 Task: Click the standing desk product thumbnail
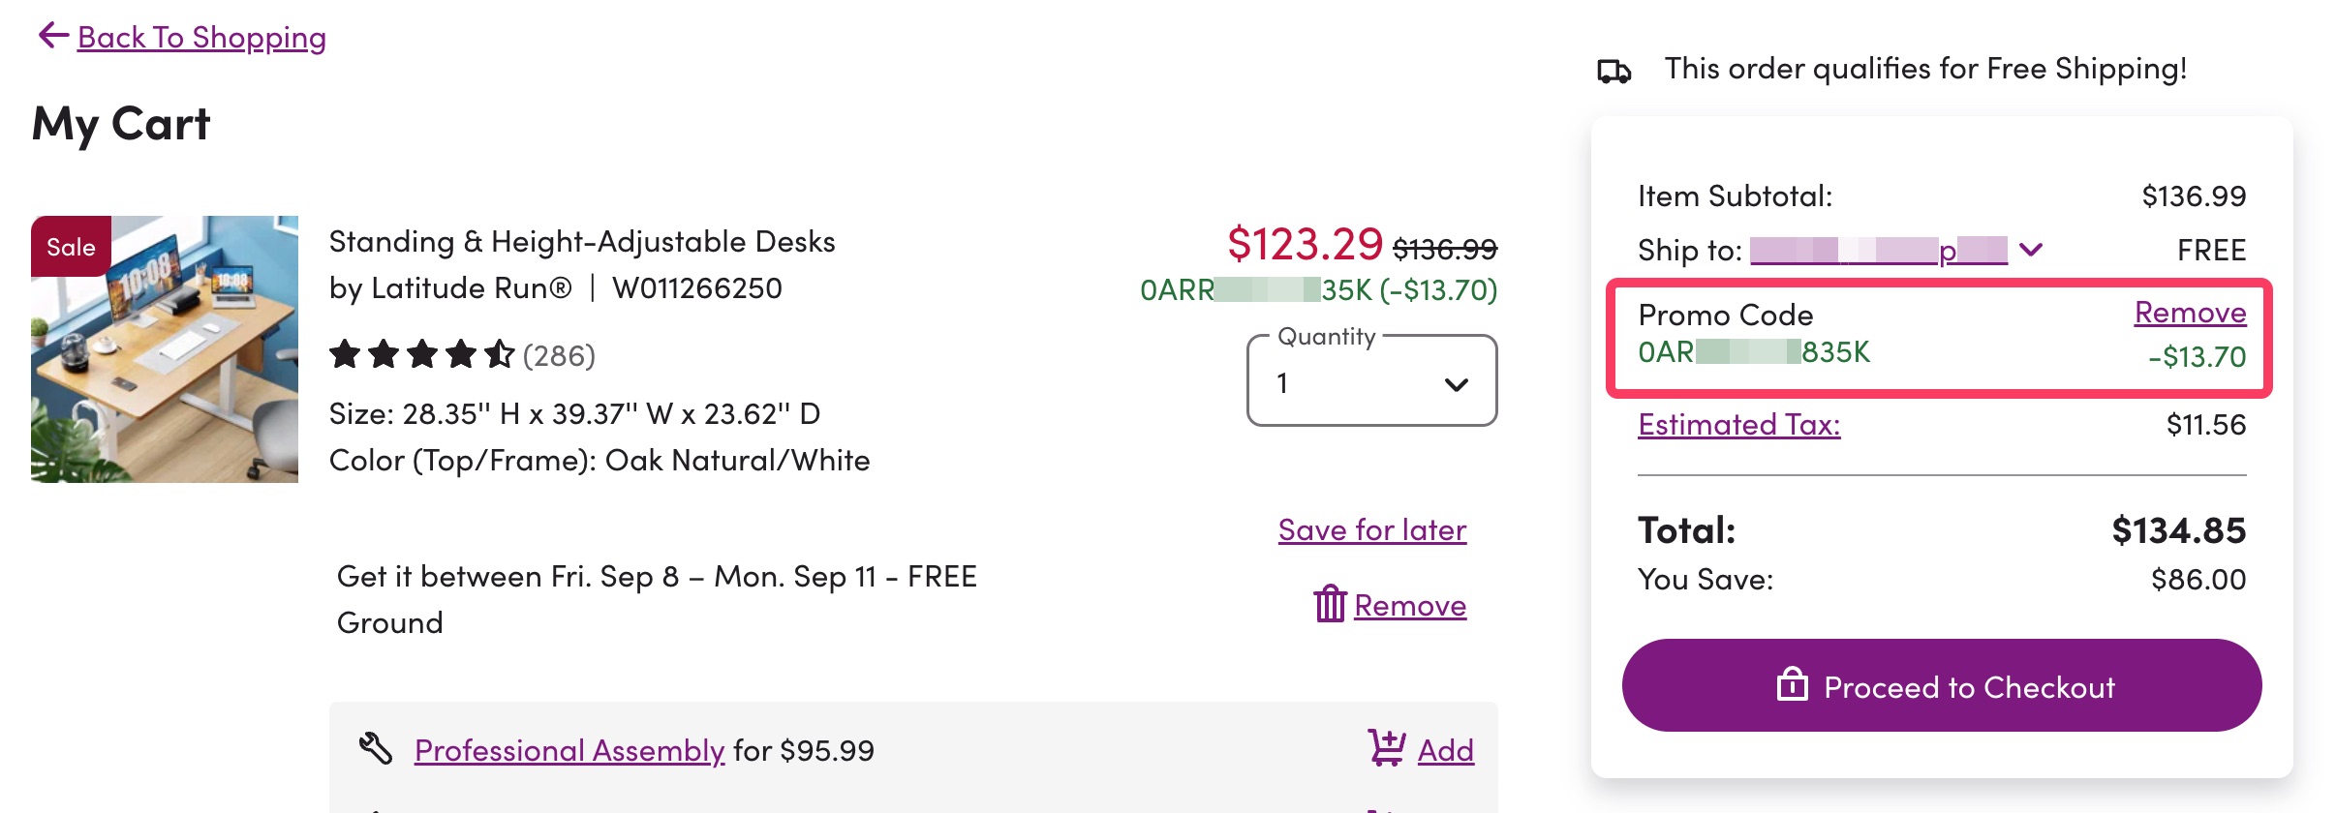(x=165, y=348)
